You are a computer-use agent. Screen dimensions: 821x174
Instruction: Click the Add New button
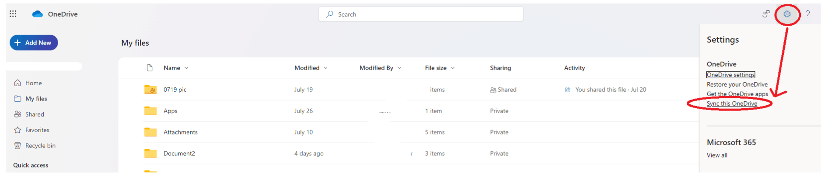34,43
